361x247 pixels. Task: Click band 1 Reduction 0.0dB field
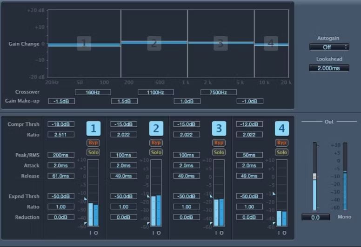[x=61, y=217]
